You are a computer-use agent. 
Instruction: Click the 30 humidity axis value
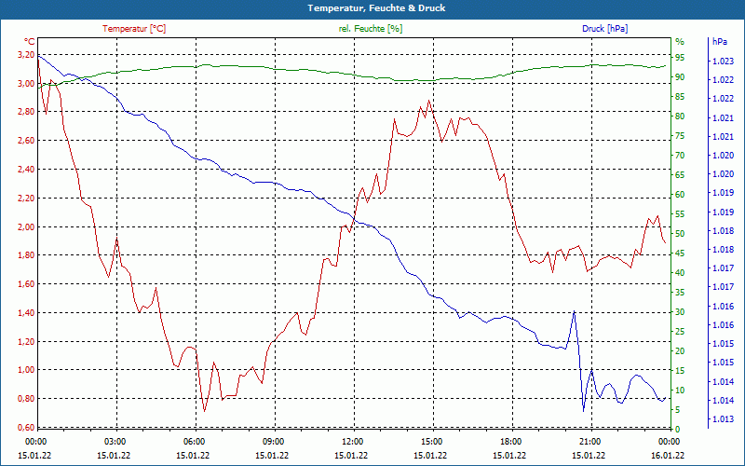coord(680,312)
